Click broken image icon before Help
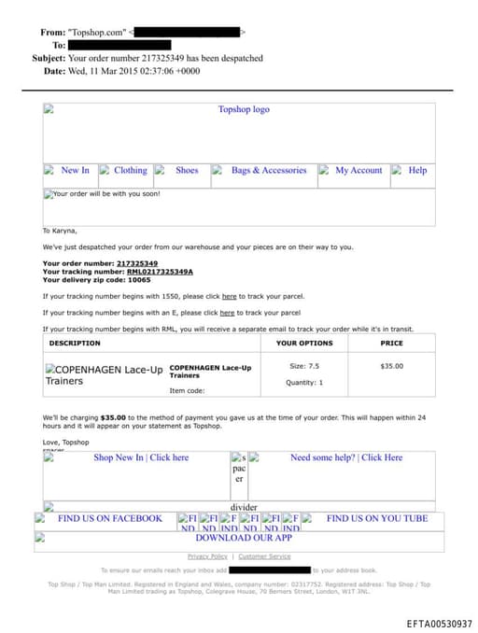This screenshot has height=633, width=478. [397, 170]
